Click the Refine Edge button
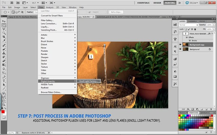217x135 pixels. pyautogui.click(x=116, y=12)
